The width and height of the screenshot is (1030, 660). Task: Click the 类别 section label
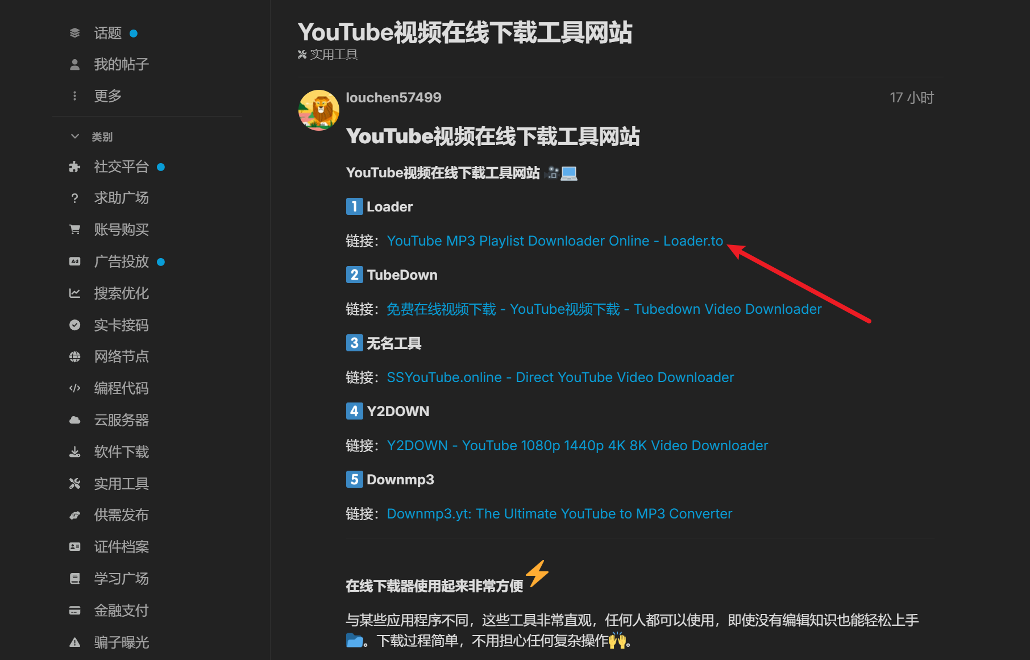102,137
